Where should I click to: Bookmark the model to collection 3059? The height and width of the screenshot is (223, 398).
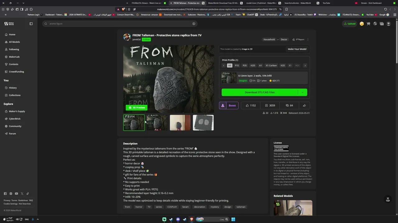click(270, 105)
